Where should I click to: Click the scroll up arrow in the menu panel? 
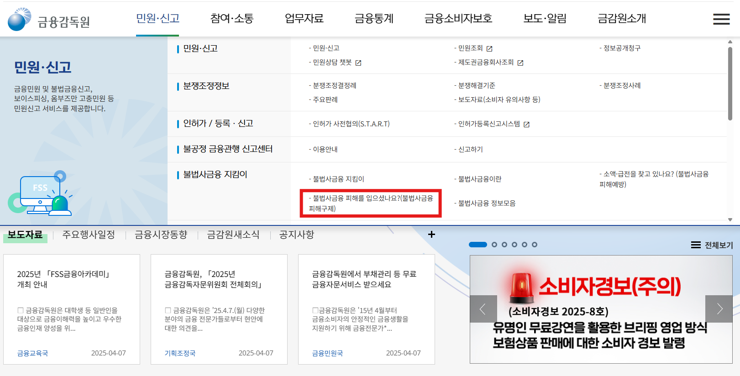coord(730,42)
